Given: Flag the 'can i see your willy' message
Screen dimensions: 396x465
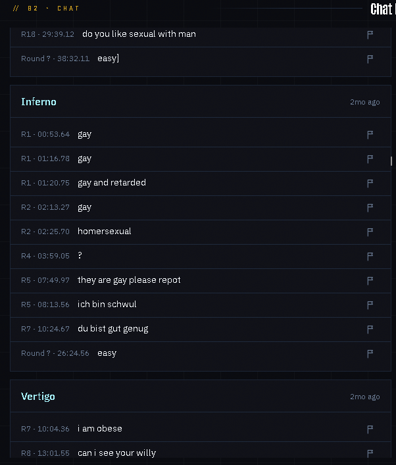Looking at the screenshot, I should (370, 453).
